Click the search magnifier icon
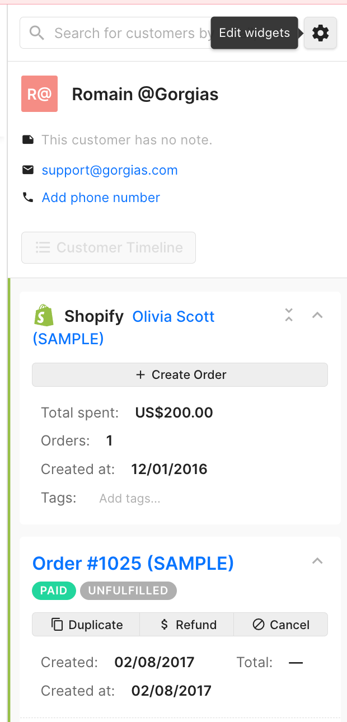347x722 pixels. point(37,33)
